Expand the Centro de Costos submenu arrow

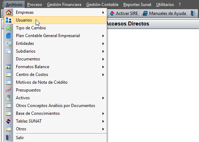(103, 75)
